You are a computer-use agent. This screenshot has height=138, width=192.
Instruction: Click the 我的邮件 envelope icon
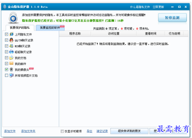coord(12,63)
